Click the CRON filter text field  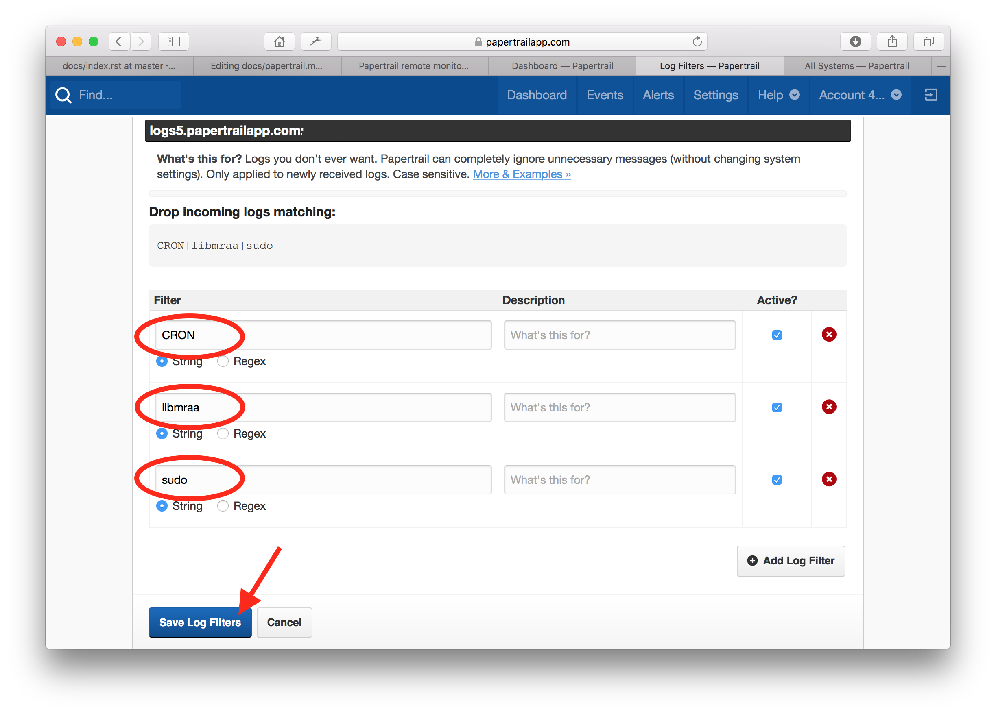(323, 335)
